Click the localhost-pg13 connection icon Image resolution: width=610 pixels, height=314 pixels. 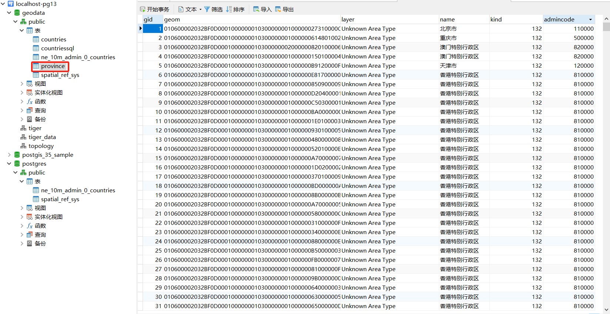11,4
